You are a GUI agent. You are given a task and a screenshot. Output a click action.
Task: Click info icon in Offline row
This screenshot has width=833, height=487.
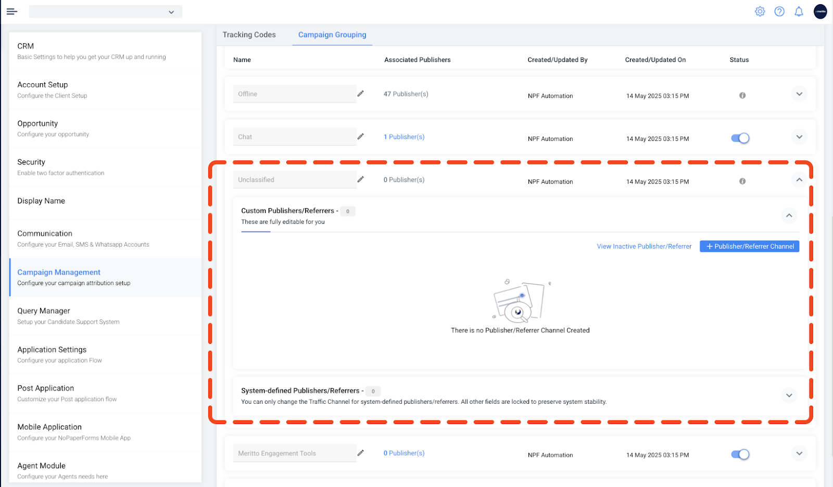(742, 96)
